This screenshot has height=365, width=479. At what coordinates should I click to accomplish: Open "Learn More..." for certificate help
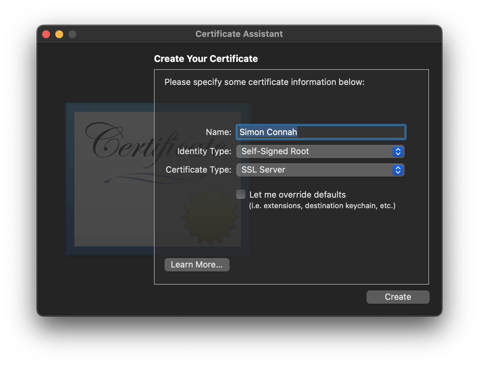point(197,265)
